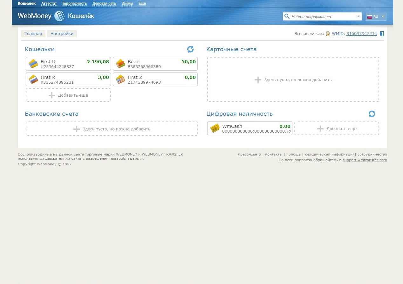403x284 pixels.
Task: Click the First Z wallet icon
Action: coord(120,79)
